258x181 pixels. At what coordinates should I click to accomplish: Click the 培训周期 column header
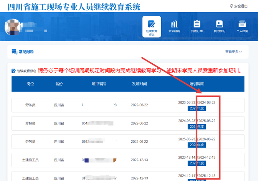197,84
